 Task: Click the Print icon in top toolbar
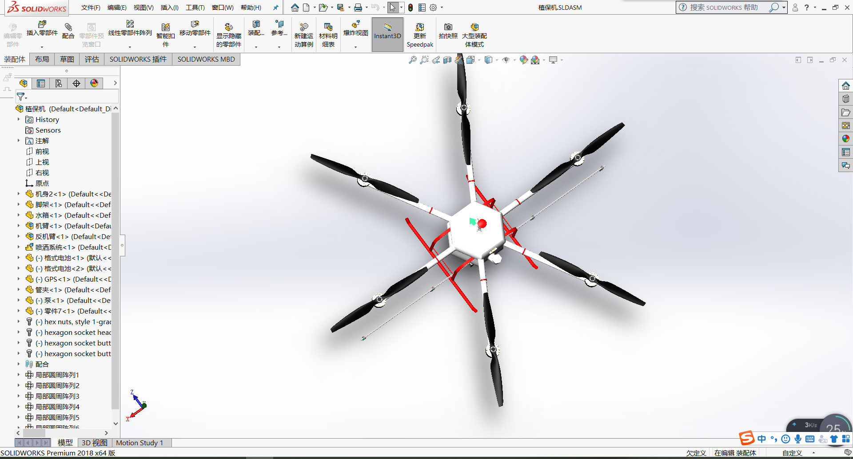pos(358,8)
